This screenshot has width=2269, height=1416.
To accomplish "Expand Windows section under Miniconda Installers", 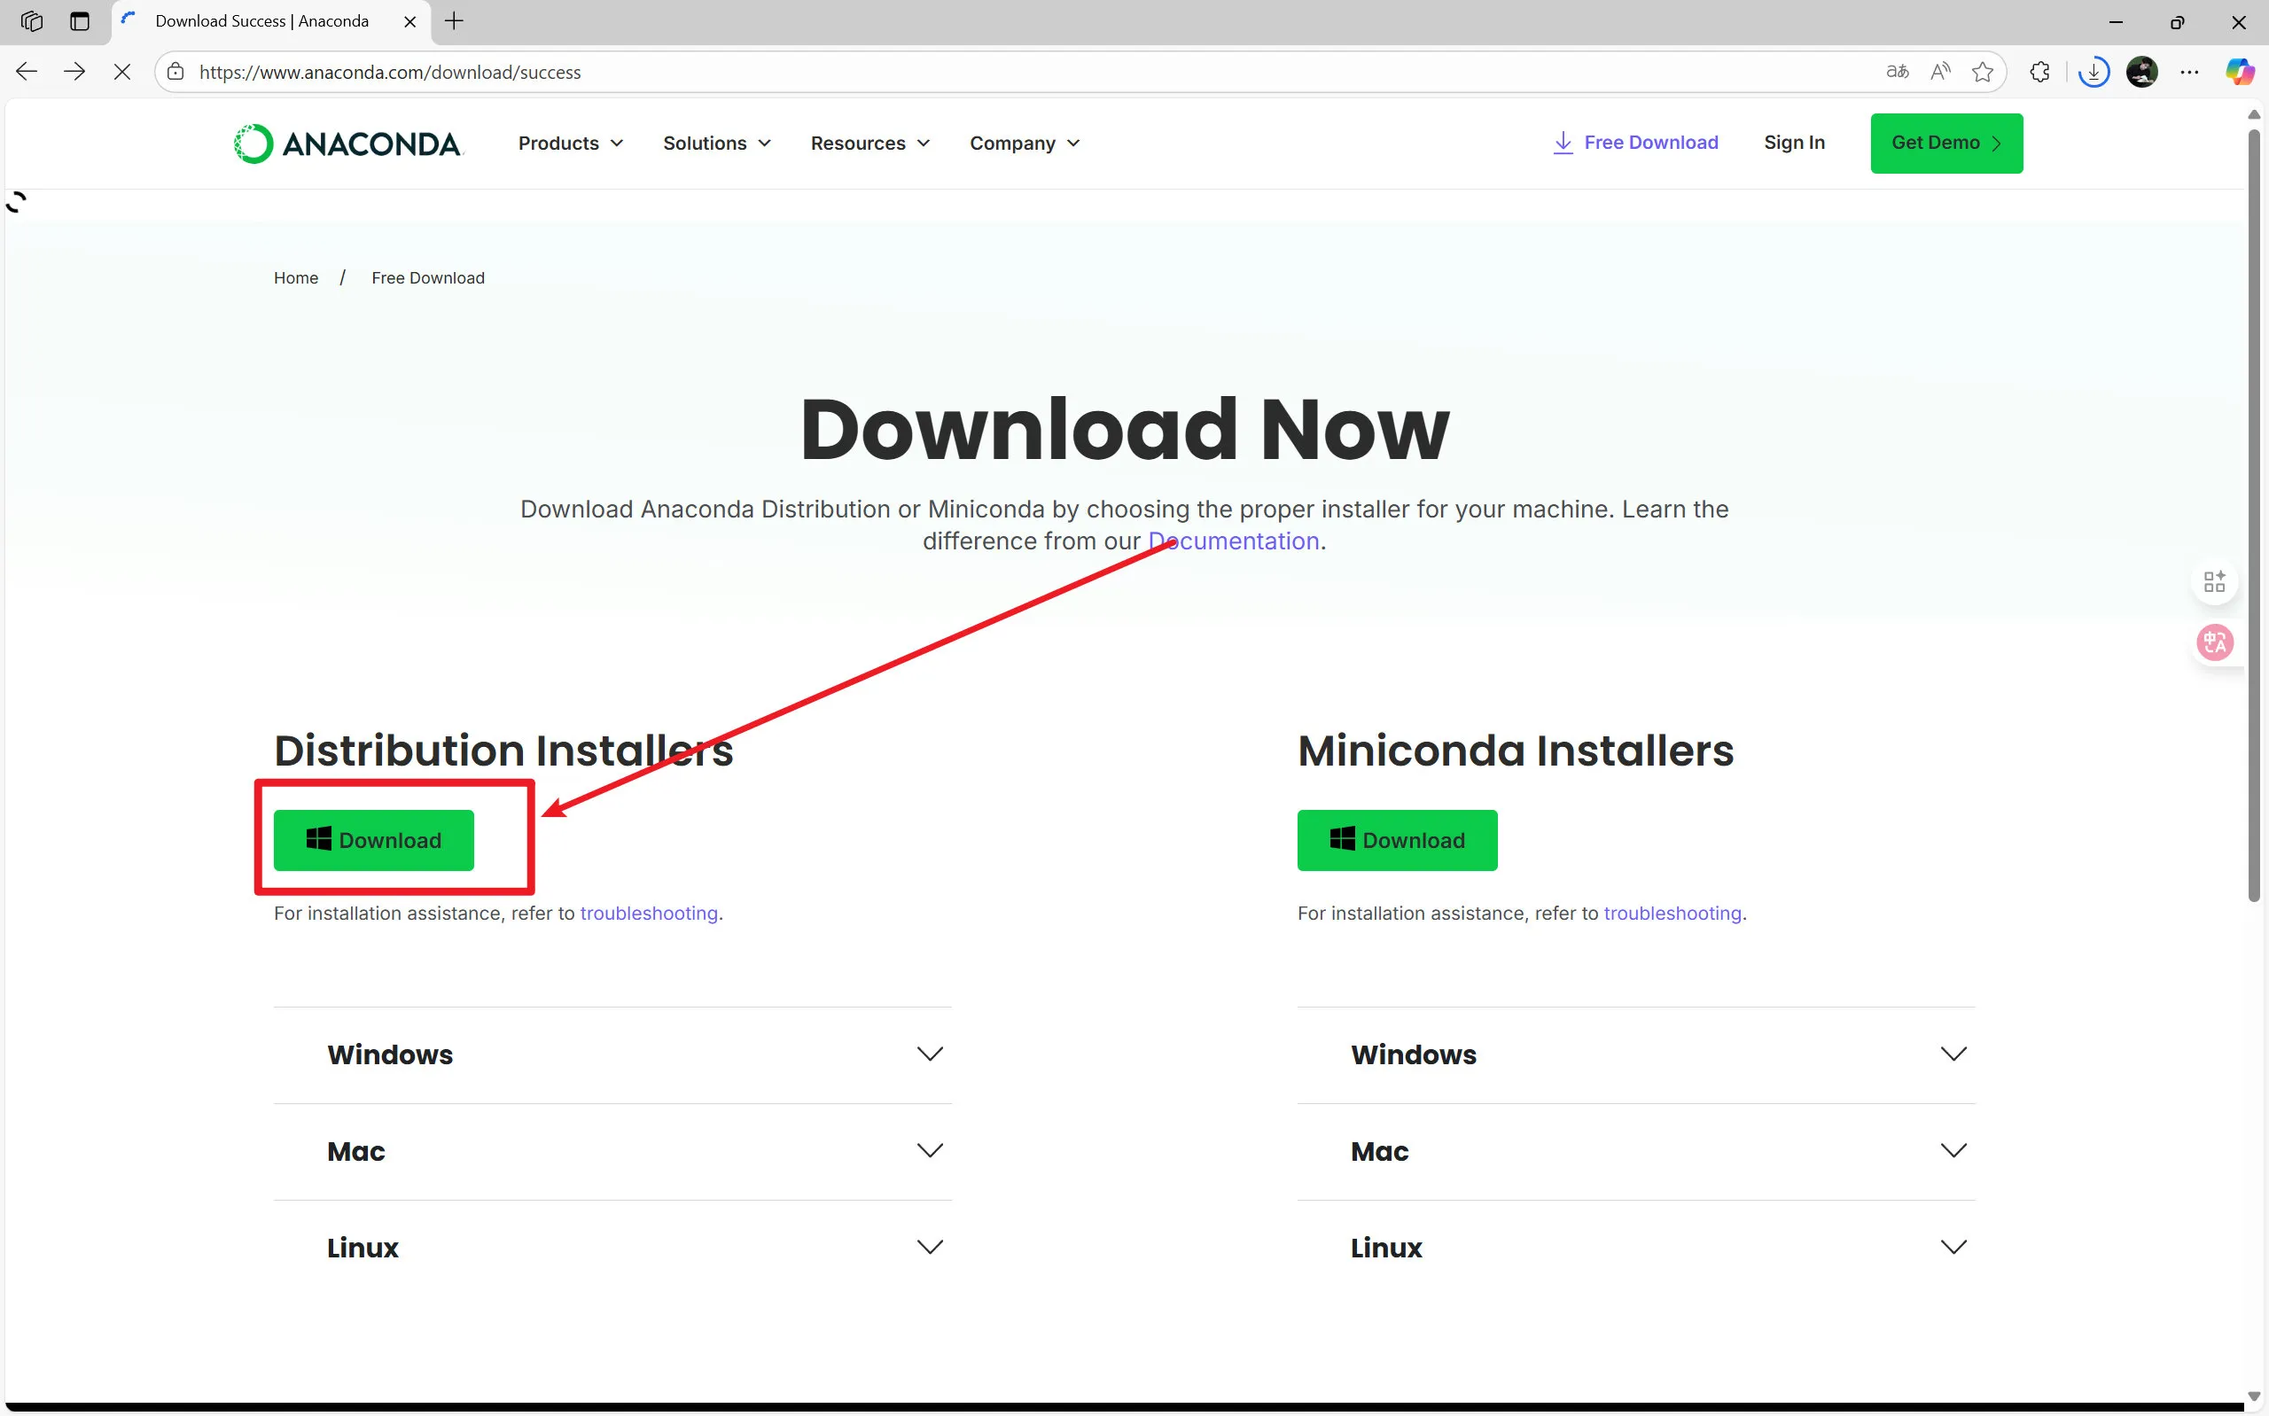I will click(x=1636, y=1055).
